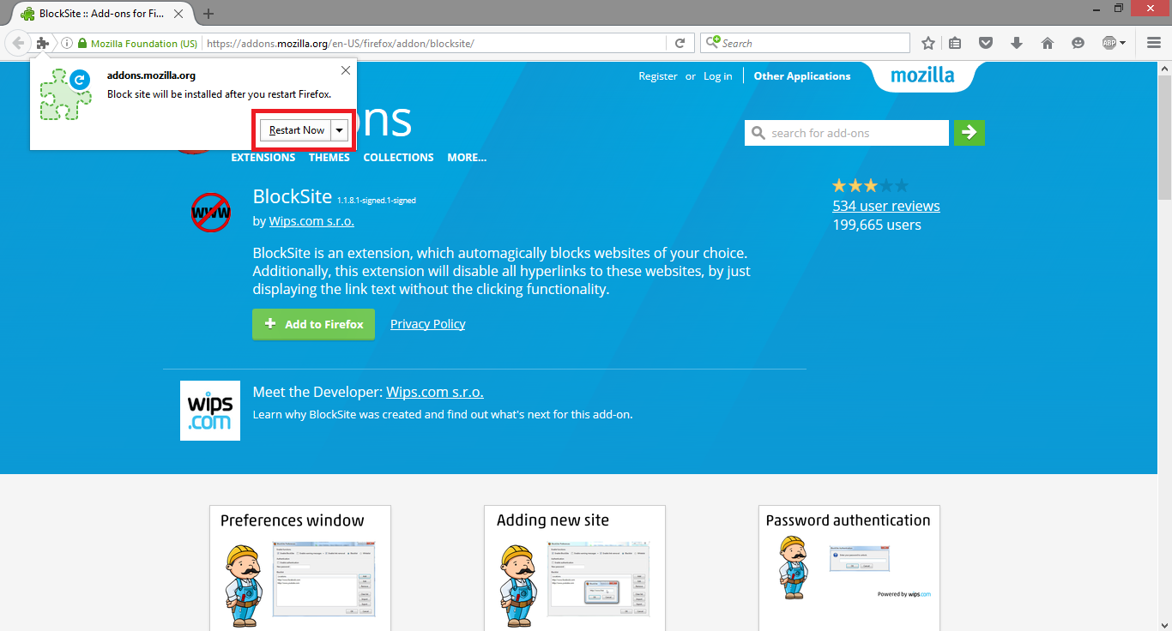Open the Preferences window screenshot thumbnail
This screenshot has height=631, width=1172.
tap(300, 568)
